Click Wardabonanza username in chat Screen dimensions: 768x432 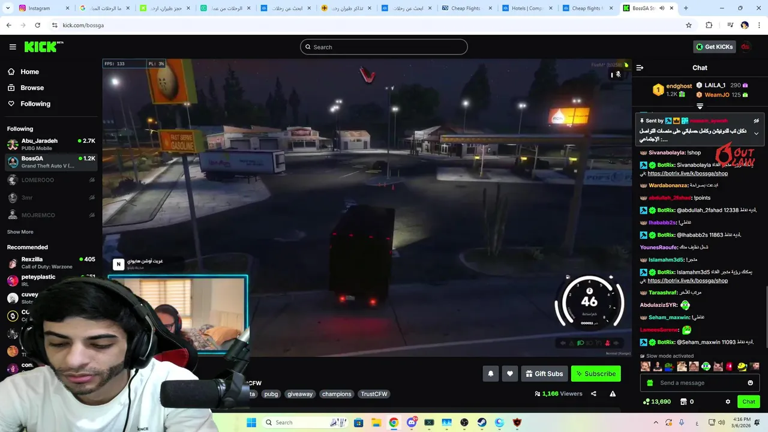click(x=668, y=185)
